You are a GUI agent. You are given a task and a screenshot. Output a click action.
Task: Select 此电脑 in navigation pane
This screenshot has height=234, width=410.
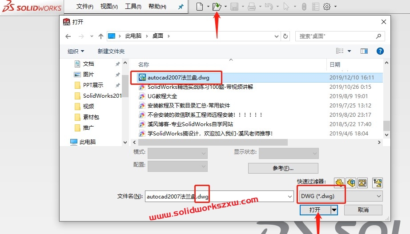87,142
